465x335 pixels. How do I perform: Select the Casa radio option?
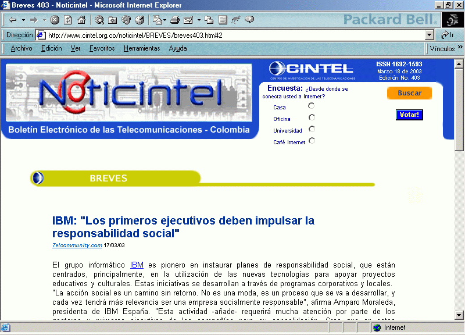point(312,106)
